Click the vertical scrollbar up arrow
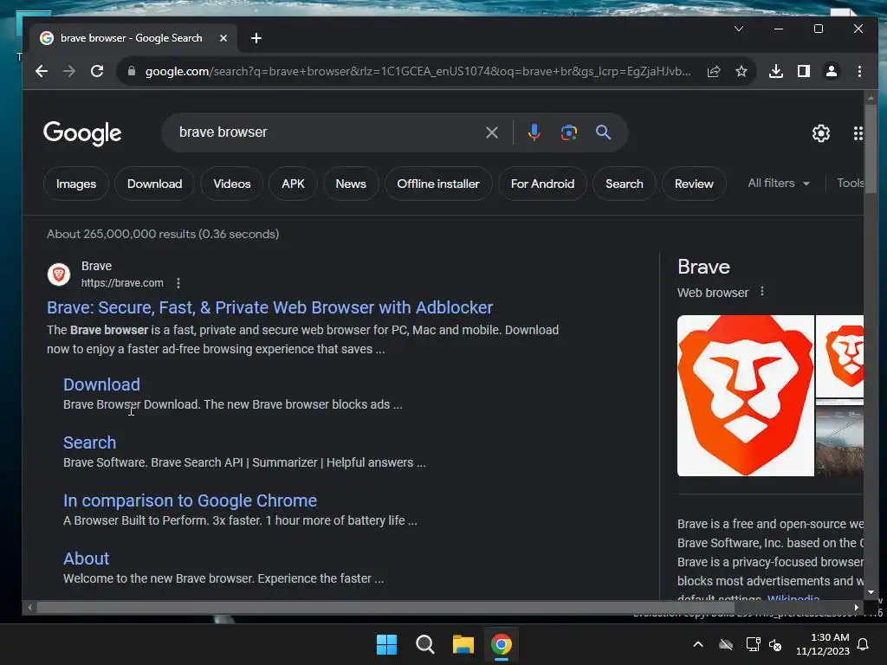Screen dimensions: 887x665 (x=871, y=98)
